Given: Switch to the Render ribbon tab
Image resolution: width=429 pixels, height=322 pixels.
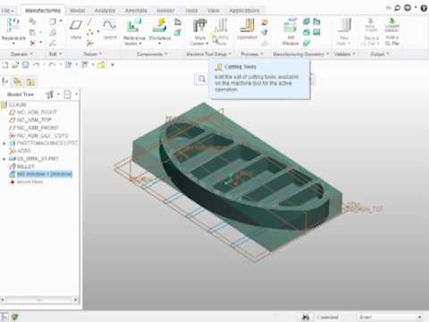Looking at the screenshot, I should (165, 11).
